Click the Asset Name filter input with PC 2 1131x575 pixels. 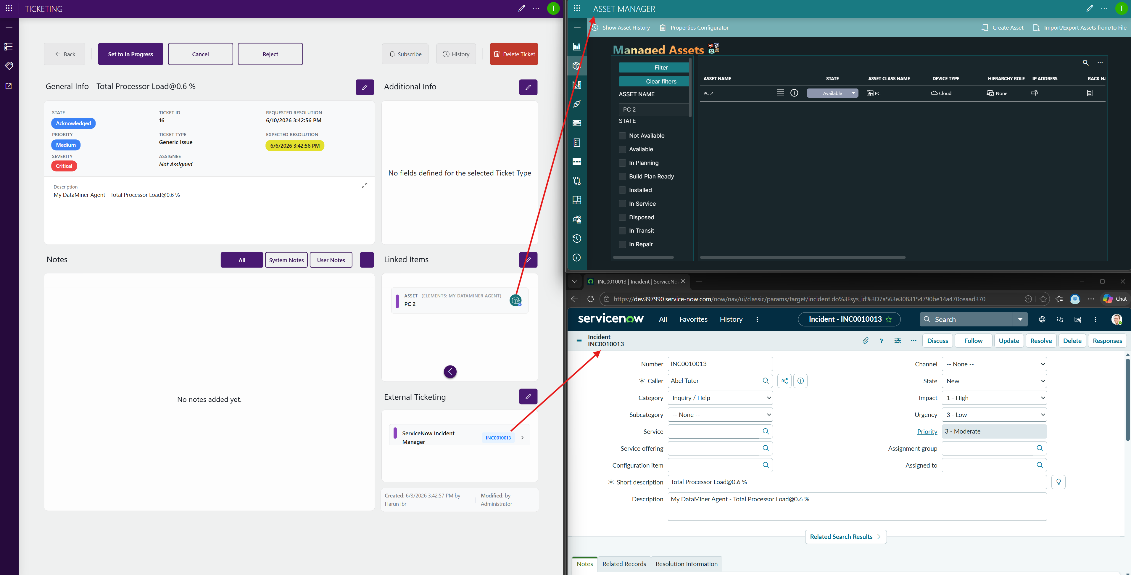click(653, 110)
